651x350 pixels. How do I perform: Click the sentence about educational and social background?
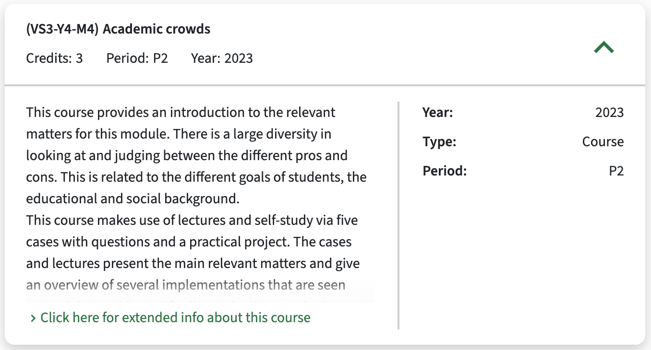pos(196,188)
